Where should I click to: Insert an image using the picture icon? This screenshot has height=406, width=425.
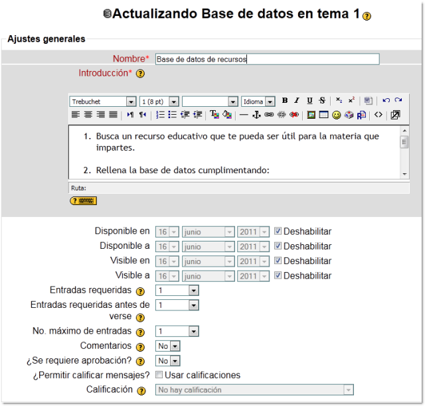click(x=311, y=115)
